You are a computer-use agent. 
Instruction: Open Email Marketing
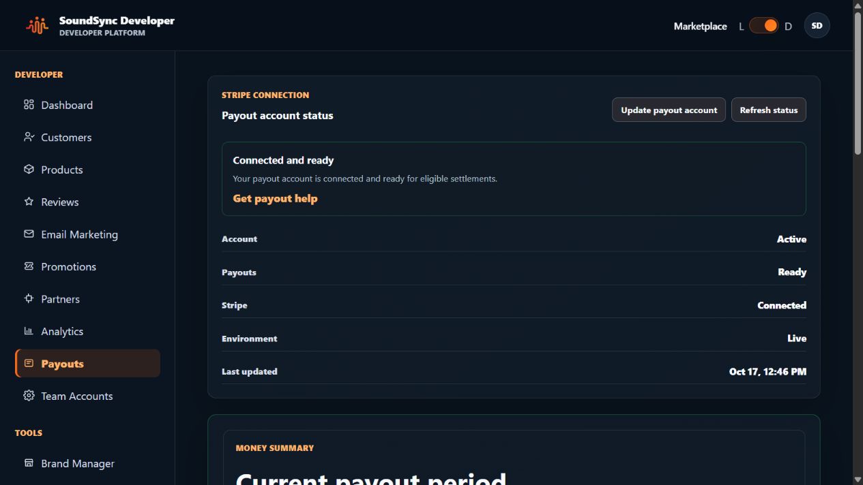(87, 234)
